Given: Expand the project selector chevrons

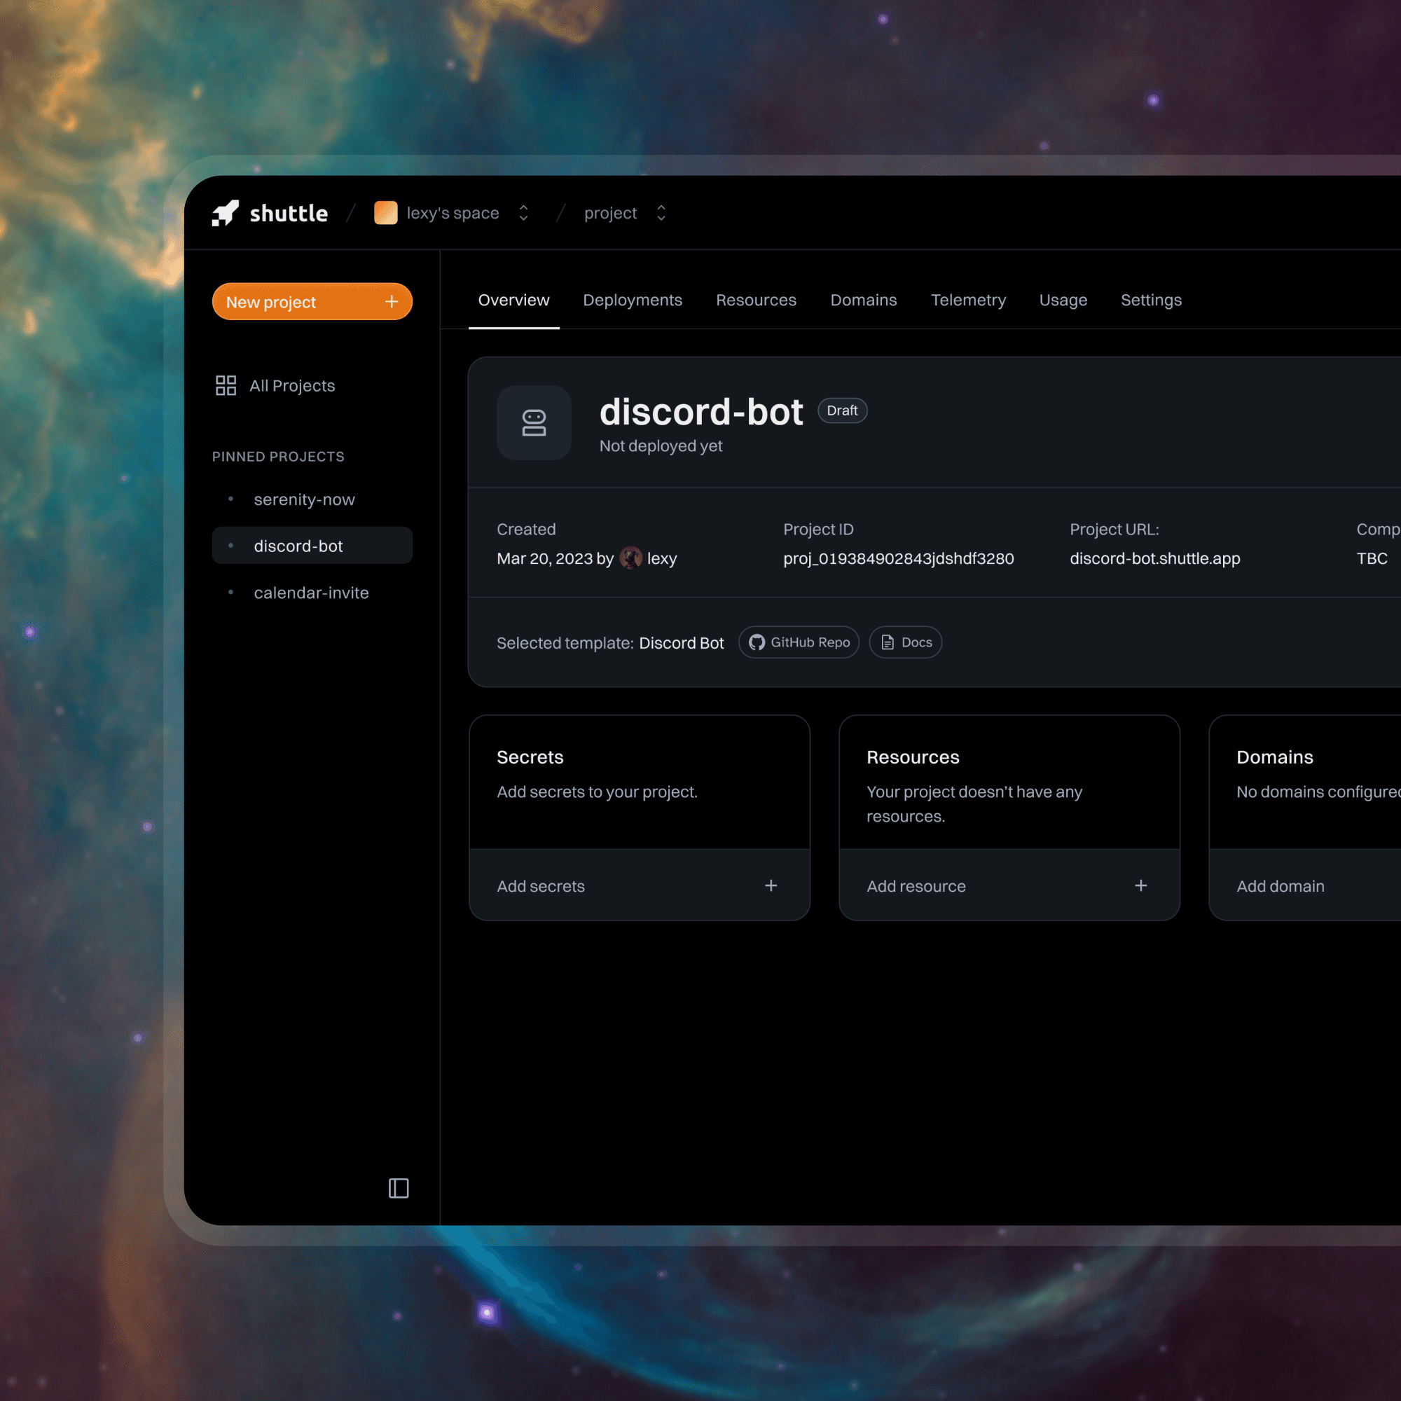Looking at the screenshot, I should (x=661, y=213).
